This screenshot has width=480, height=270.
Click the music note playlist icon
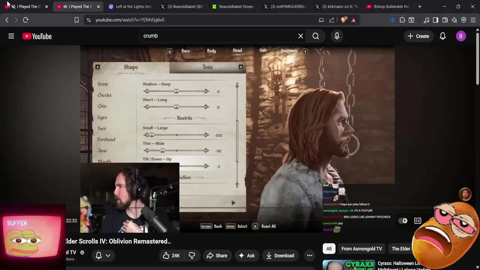coord(426,20)
